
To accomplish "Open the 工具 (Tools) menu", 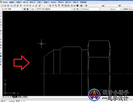I will [39, 2].
